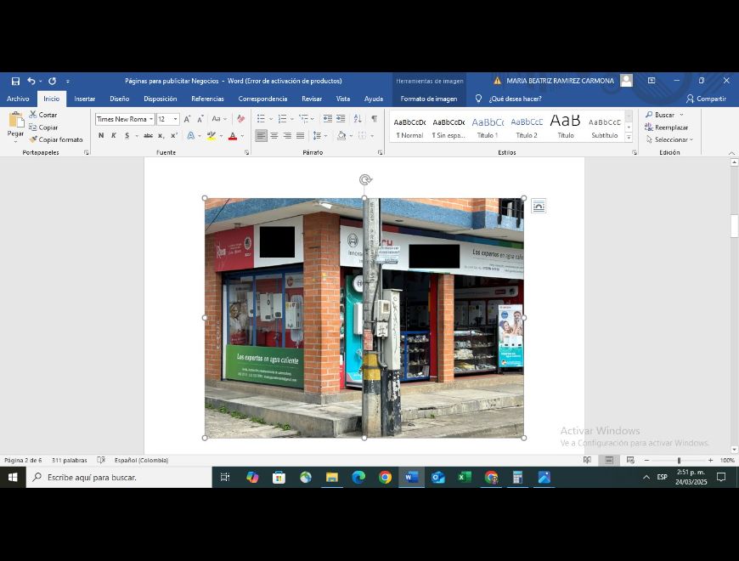
Task: Open layout options beside the picture
Action: click(x=539, y=206)
